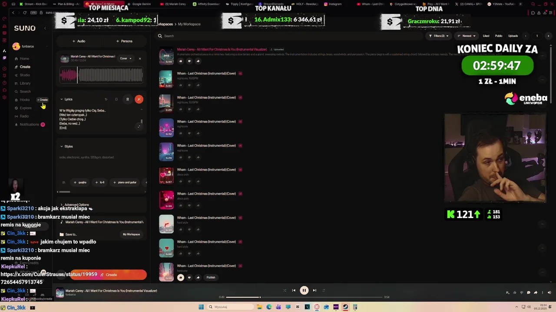Skip to the next track in the player

pyautogui.click(x=314, y=290)
